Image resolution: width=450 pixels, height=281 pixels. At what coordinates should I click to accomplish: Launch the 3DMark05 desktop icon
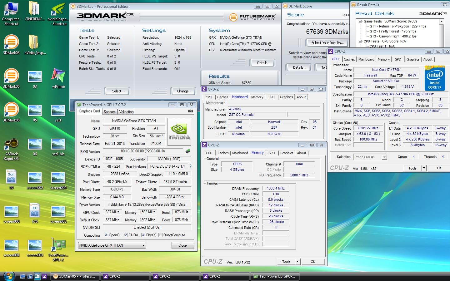[11, 79]
